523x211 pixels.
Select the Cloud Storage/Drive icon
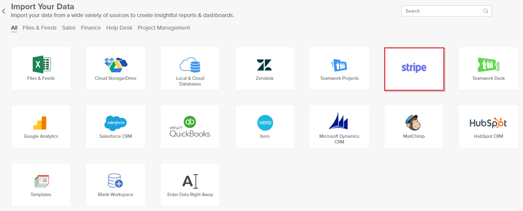[x=116, y=65]
